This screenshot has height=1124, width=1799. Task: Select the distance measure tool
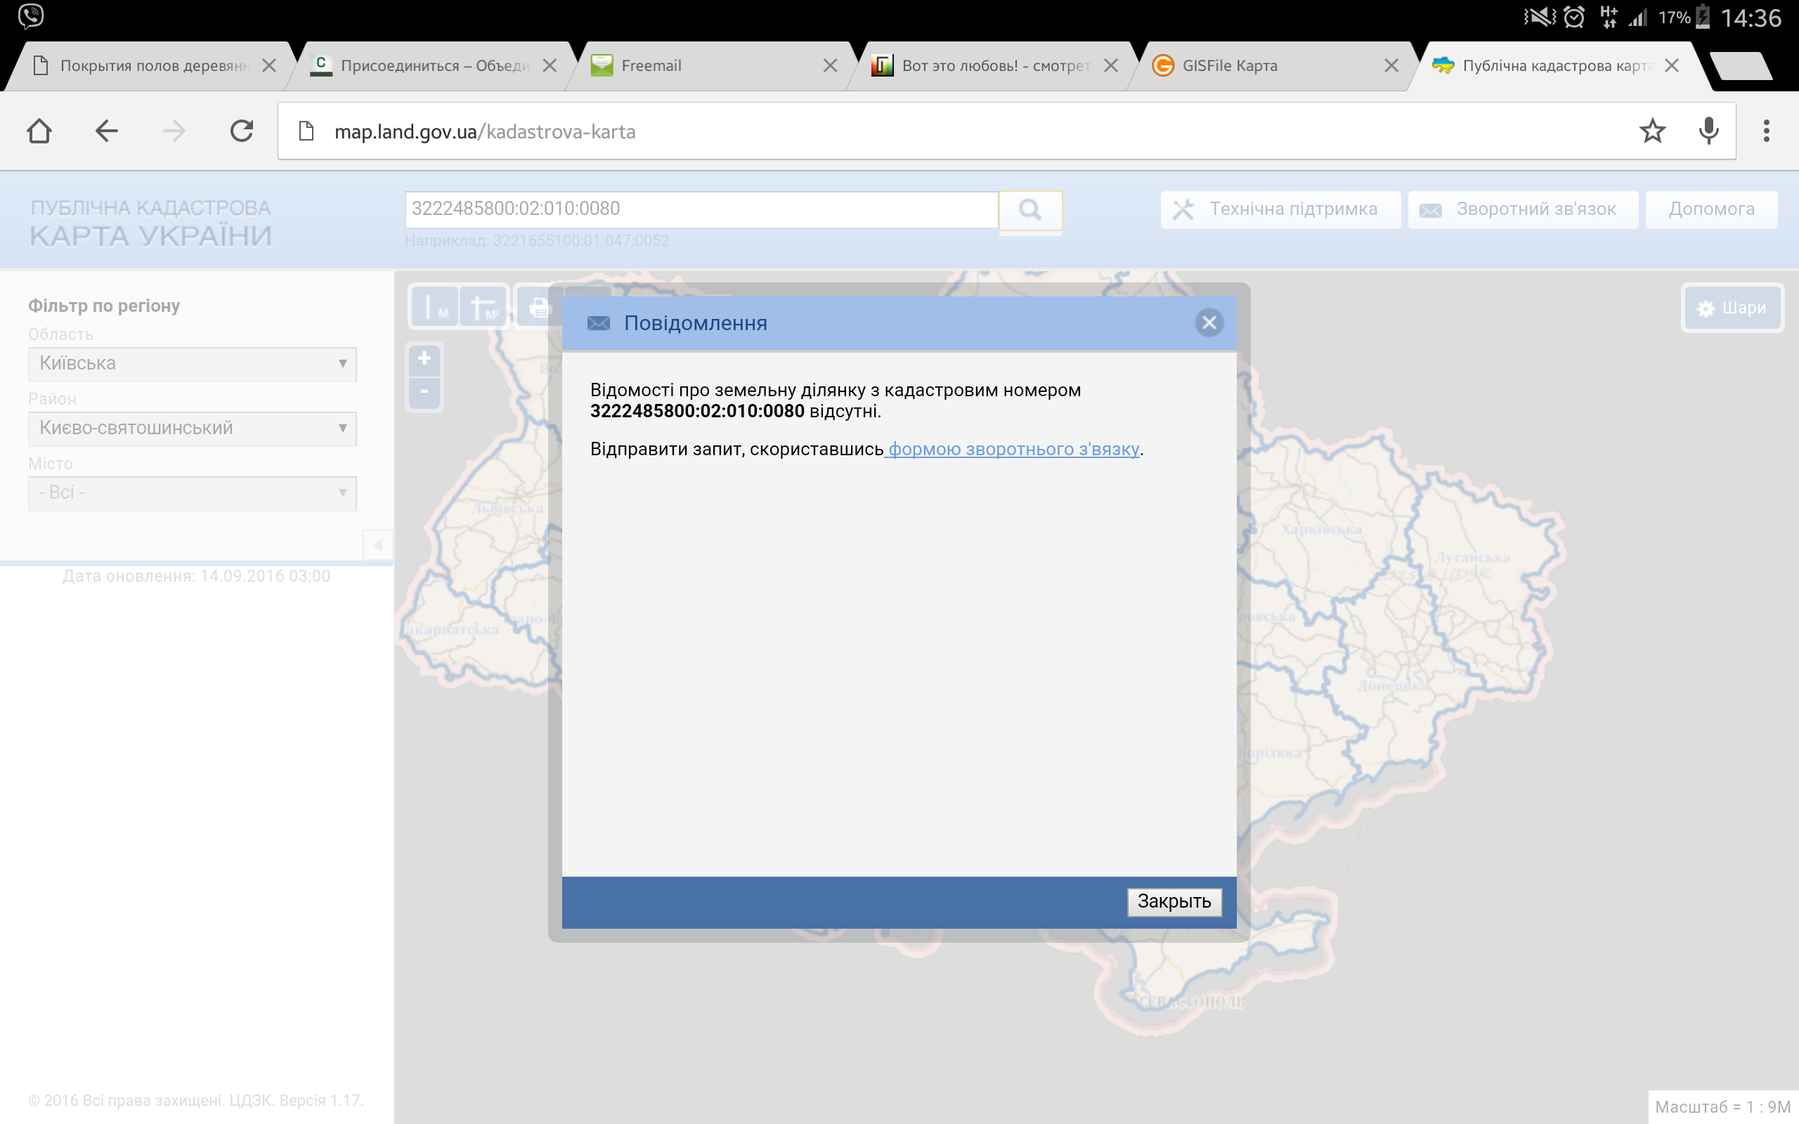click(435, 306)
